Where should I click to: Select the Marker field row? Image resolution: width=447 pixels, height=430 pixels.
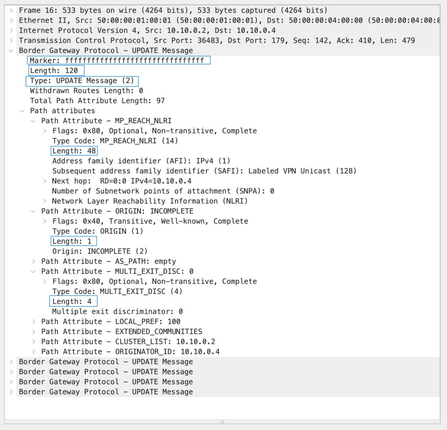118,60
